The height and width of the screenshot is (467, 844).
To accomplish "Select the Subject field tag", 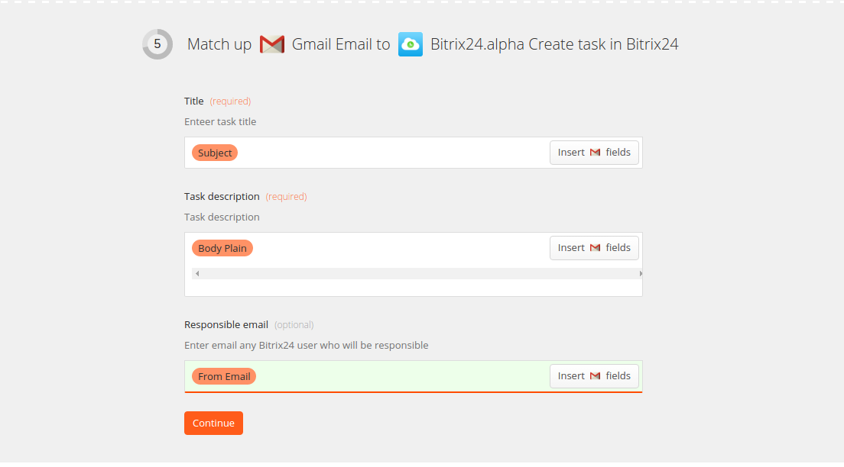I will click(215, 153).
